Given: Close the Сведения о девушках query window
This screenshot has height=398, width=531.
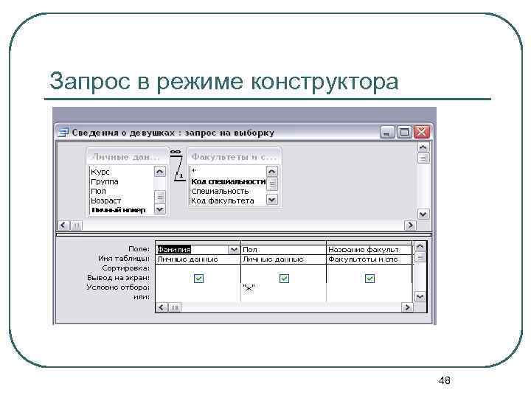Looking at the screenshot, I should [x=422, y=132].
